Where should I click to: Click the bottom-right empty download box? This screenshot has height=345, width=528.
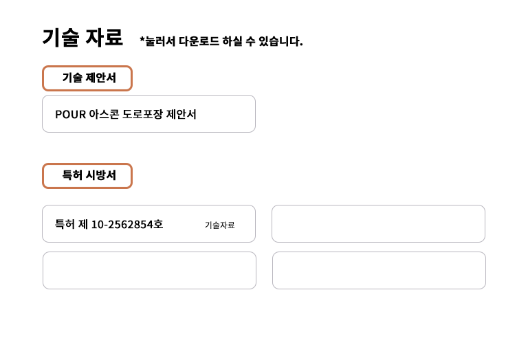click(379, 271)
